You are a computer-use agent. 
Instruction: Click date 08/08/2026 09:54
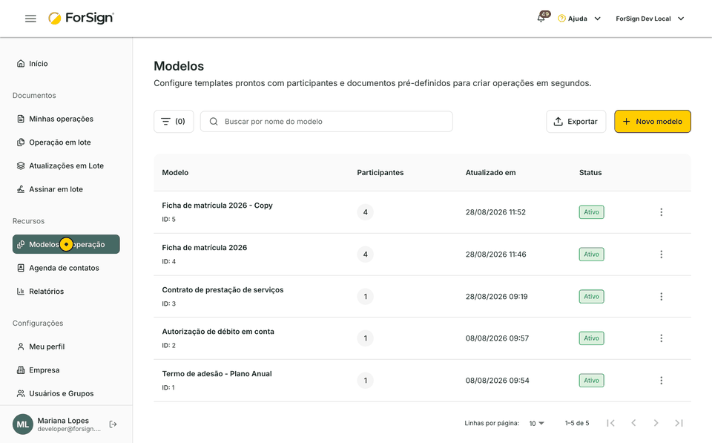pos(497,381)
